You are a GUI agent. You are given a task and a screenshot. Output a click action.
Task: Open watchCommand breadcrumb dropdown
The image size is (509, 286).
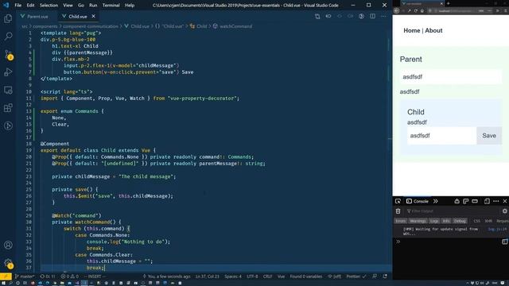click(x=233, y=26)
